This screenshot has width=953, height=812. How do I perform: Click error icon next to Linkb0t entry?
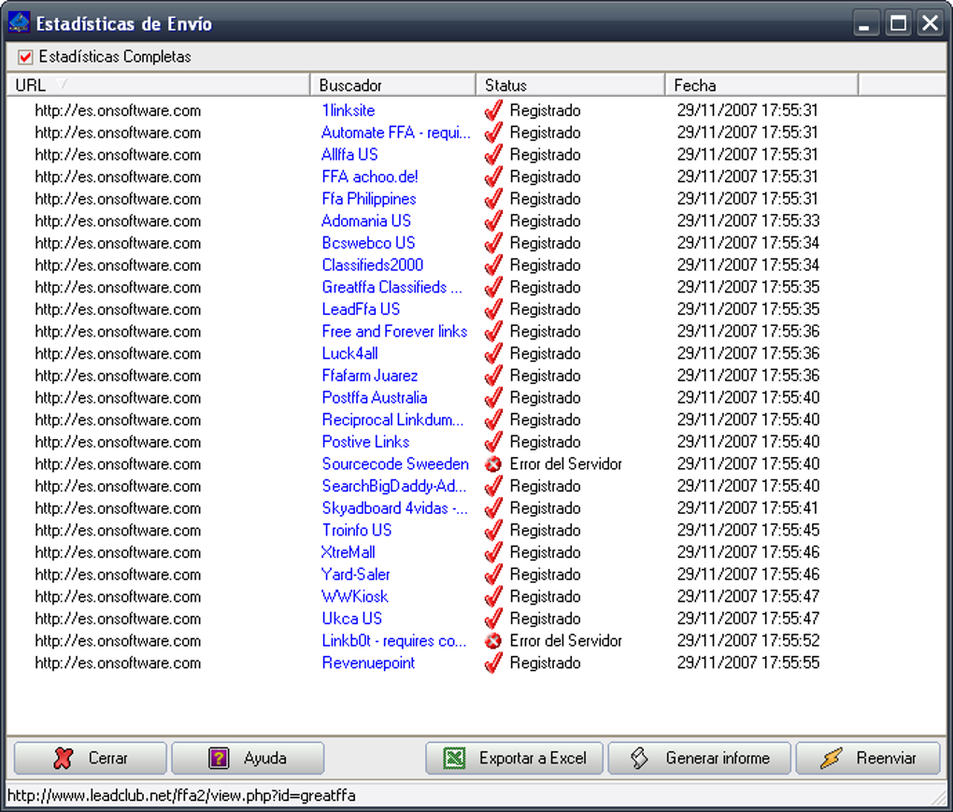coord(492,641)
